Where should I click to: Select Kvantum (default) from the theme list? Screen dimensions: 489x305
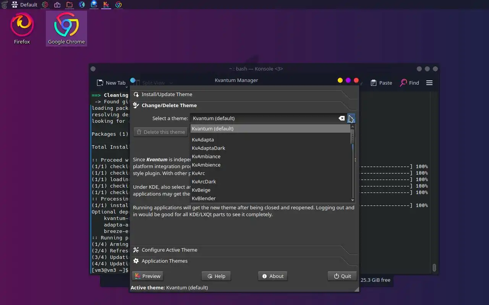[x=270, y=128]
